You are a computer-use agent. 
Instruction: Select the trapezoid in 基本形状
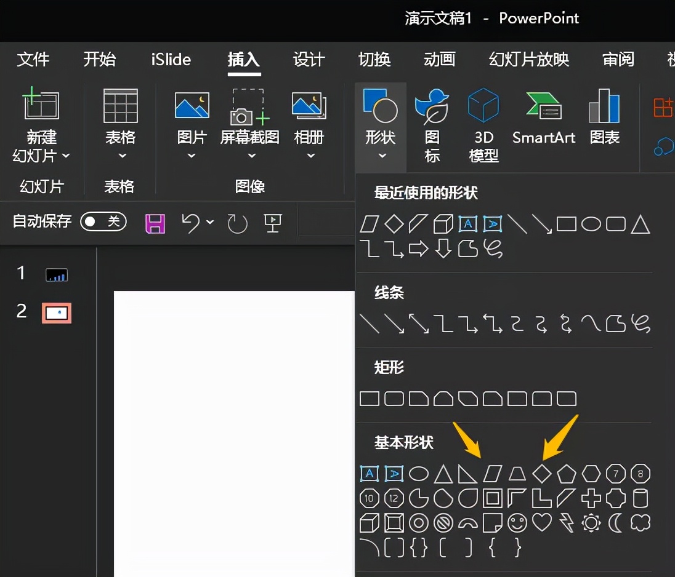click(517, 474)
